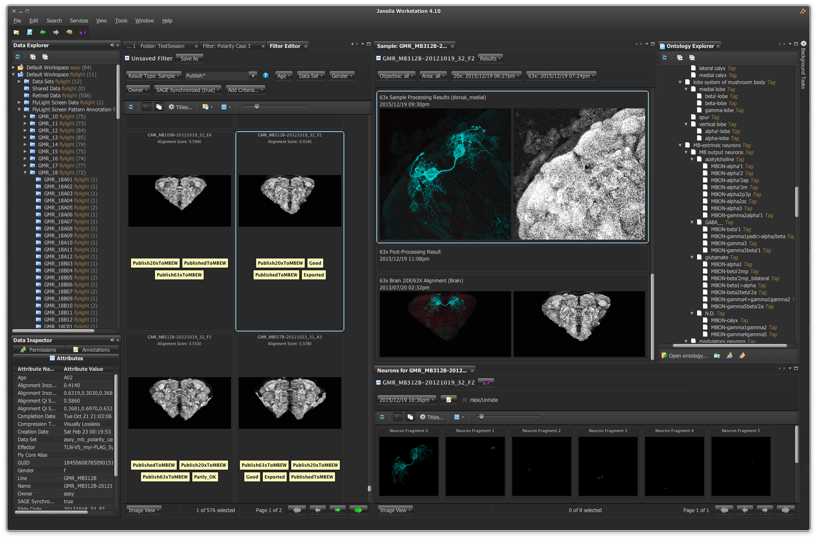Screen dimensions: 817x539
Task: Expand the GMR_10 flylight folder
Action: pyautogui.click(x=25, y=117)
